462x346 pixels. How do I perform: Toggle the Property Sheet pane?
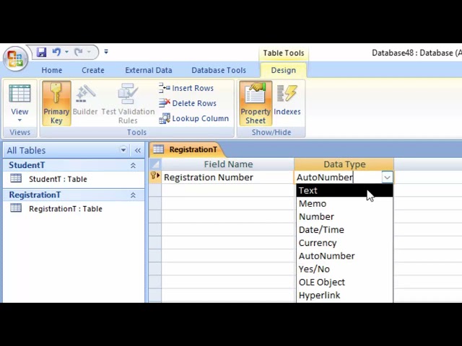[256, 103]
